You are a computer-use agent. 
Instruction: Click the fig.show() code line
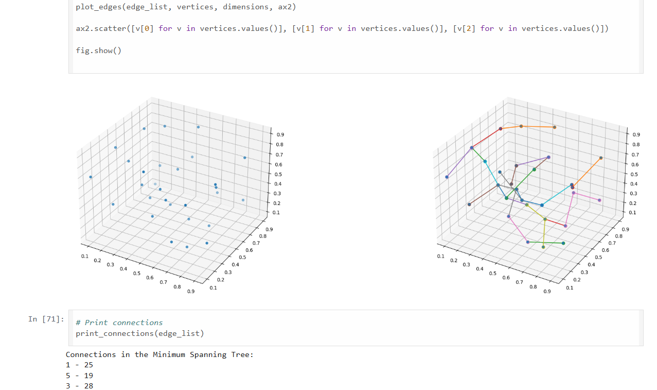(98, 50)
